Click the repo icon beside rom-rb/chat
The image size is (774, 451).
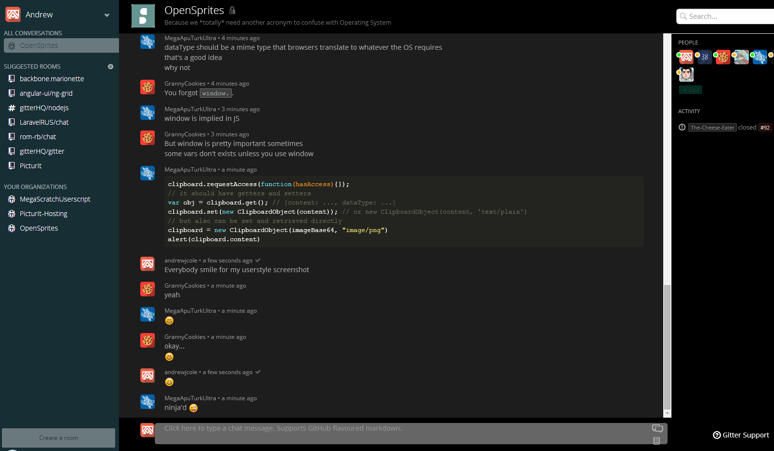[12, 137]
